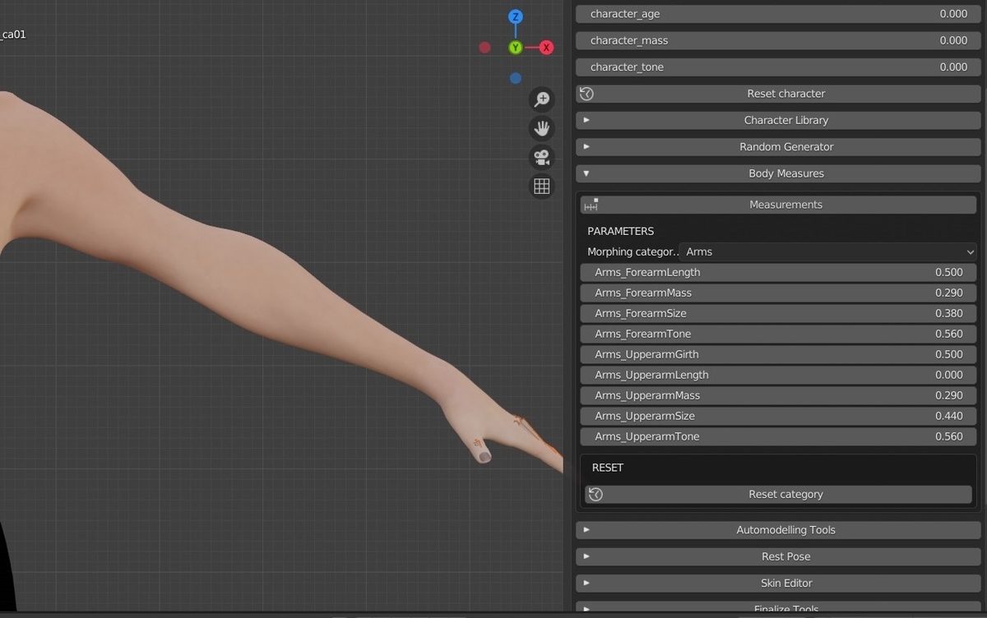987x618 pixels.
Task: Click the green Y axis gizmo ball
Action: (x=515, y=48)
